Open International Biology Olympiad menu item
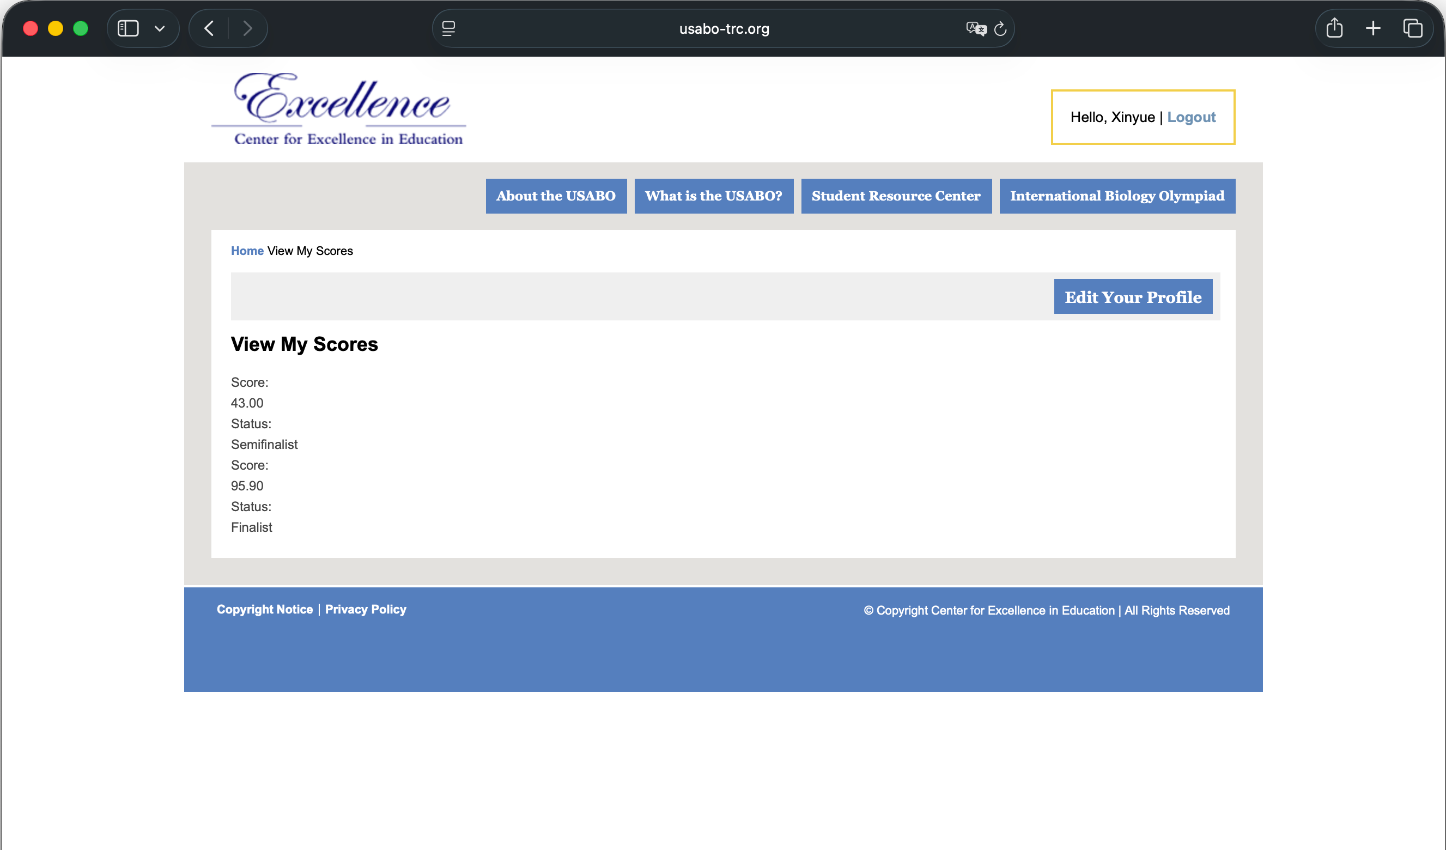The image size is (1446, 850). (1116, 196)
